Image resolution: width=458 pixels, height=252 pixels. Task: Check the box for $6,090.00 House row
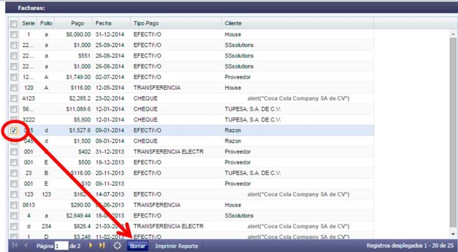pos(13,35)
